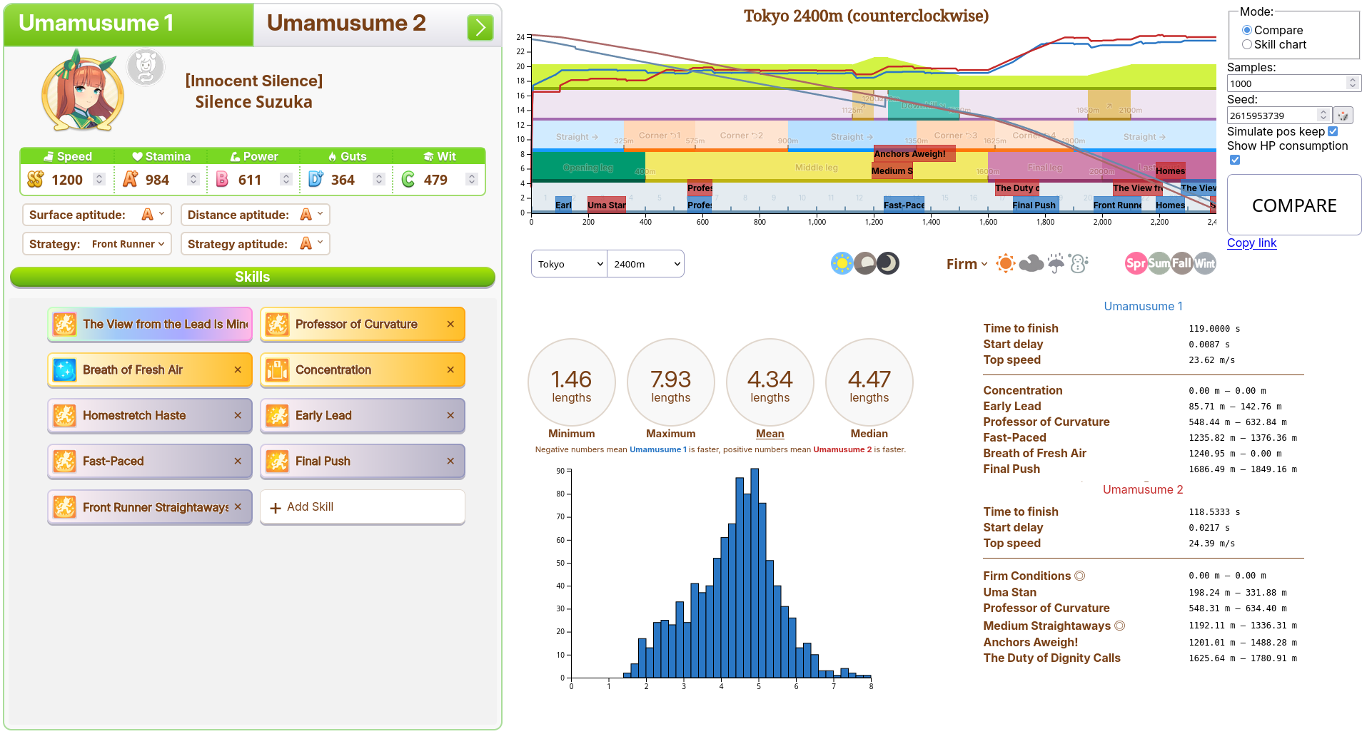Remove Concentration skill
Screen dimensions: 1362x734
[450, 369]
